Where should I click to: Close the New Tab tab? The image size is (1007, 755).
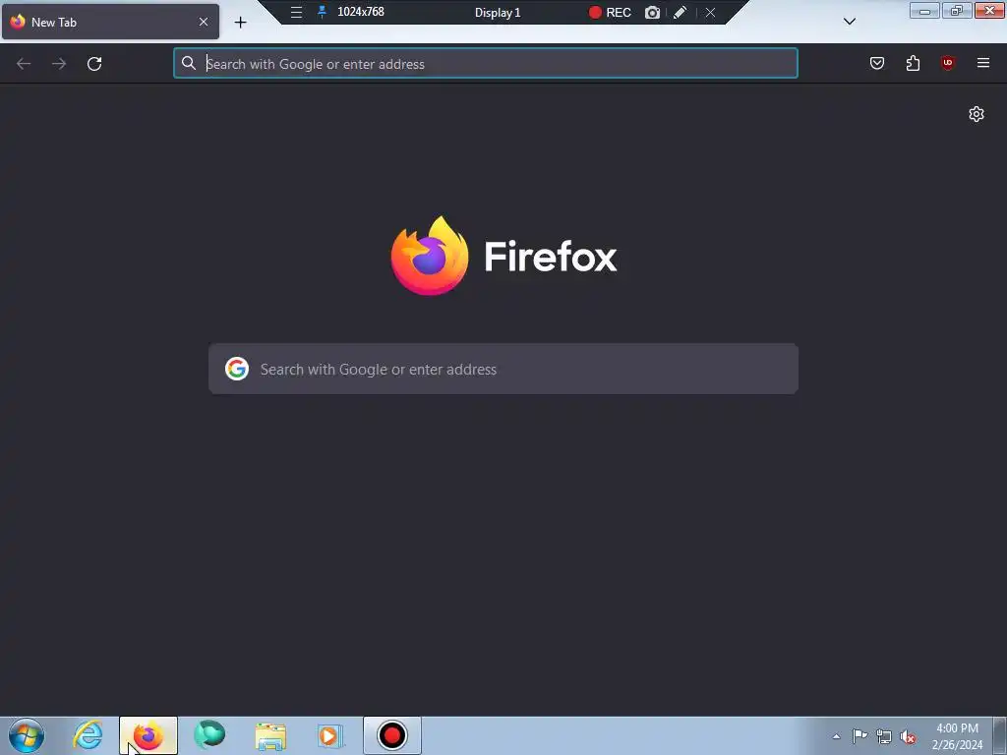(x=203, y=22)
